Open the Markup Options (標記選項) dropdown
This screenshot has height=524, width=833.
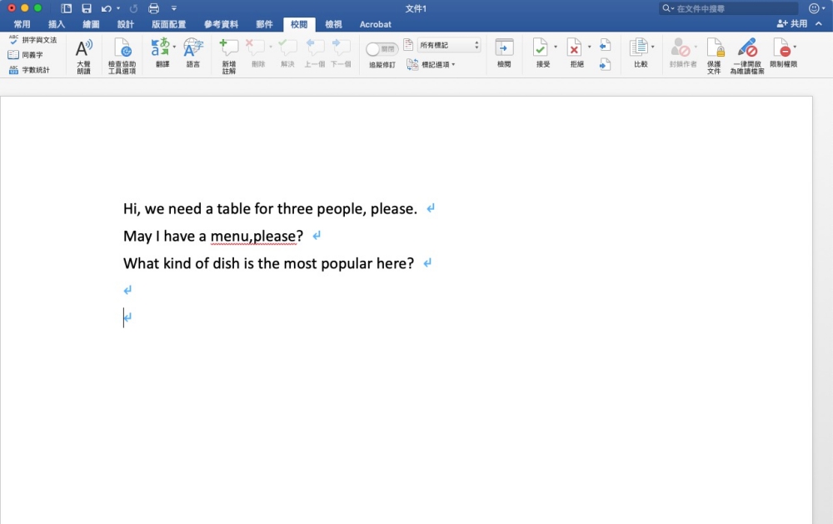431,64
